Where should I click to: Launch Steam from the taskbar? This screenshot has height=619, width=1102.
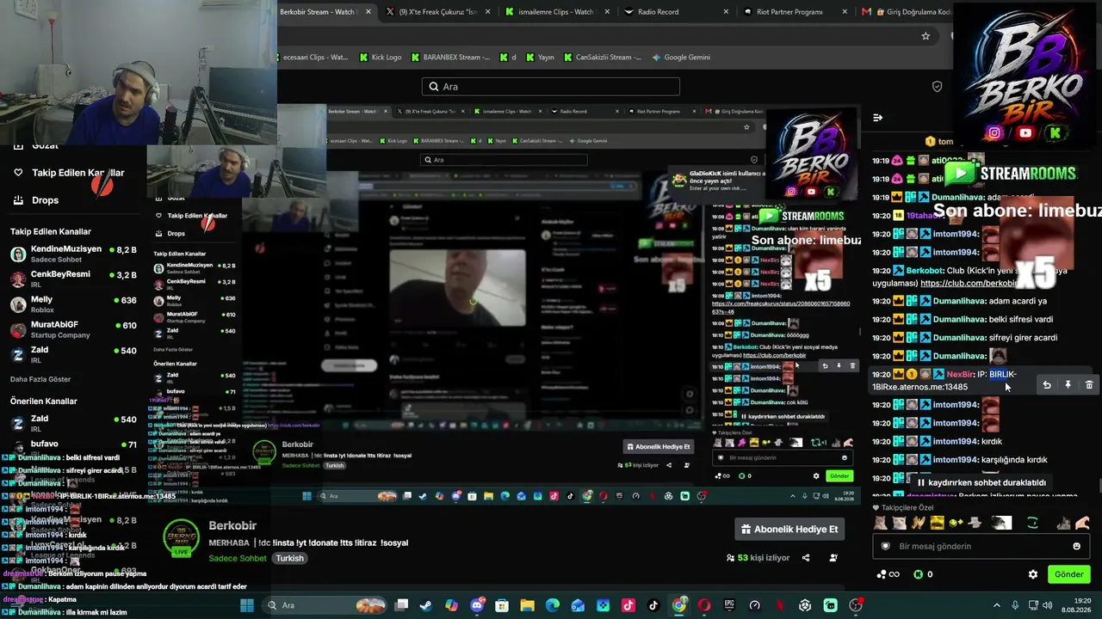426,605
